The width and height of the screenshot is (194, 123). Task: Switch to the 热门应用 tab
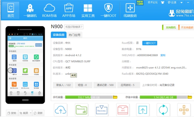(x=75, y=35)
